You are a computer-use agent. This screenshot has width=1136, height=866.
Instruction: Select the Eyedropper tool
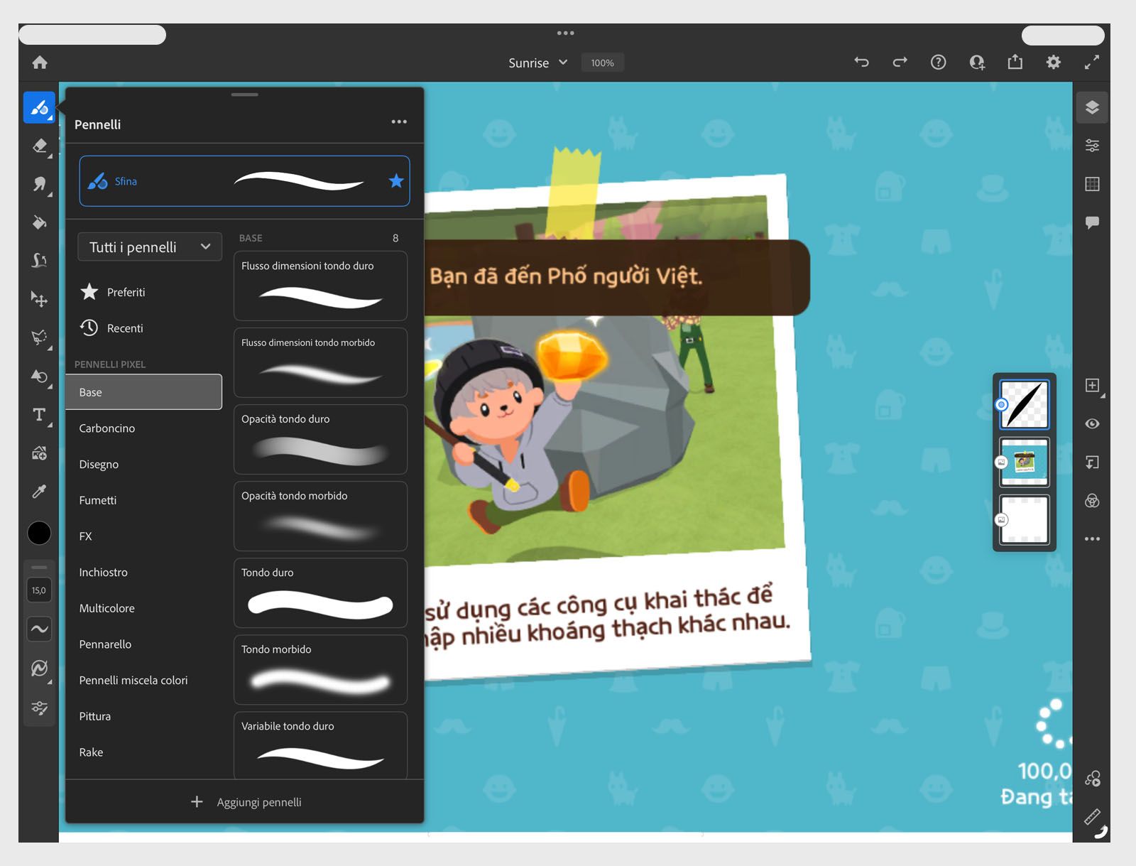point(39,491)
